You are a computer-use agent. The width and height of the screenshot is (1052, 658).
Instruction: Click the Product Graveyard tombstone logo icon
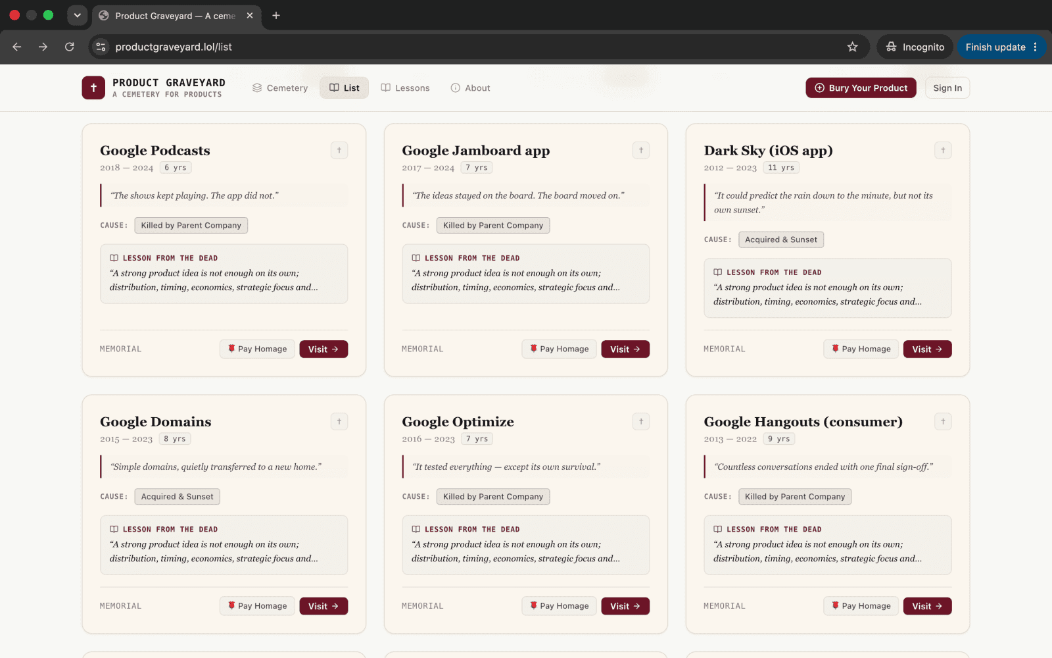click(x=93, y=88)
